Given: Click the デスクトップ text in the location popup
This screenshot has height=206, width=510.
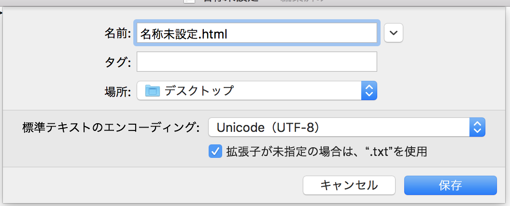Looking at the screenshot, I should (199, 90).
